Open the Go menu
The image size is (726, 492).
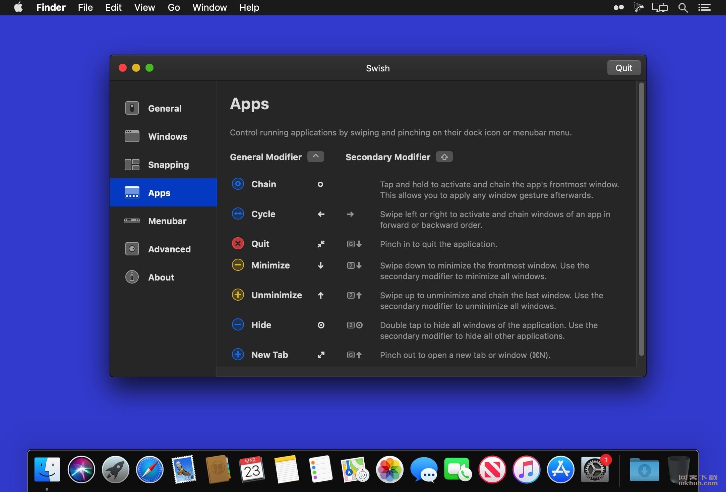[174, 7]
